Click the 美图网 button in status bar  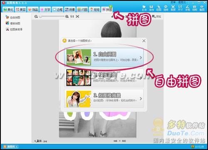pos(10,147)
